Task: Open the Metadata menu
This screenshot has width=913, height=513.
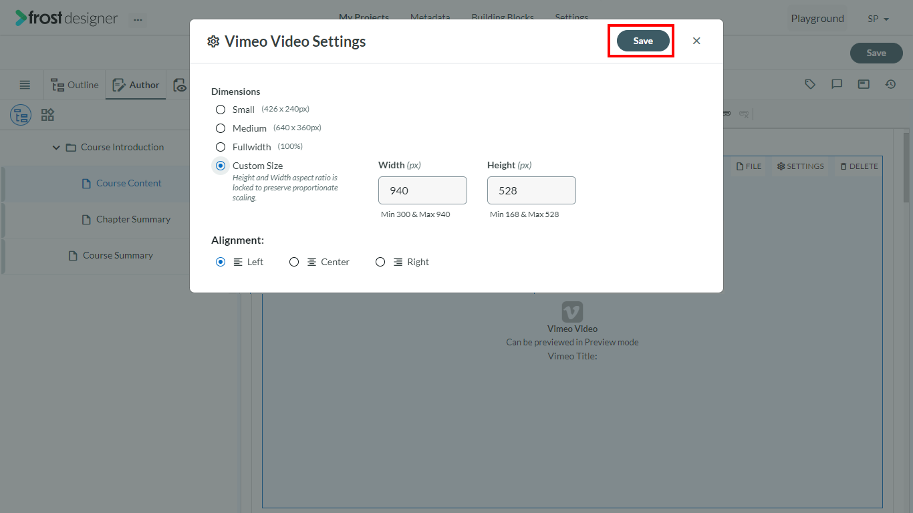Action: click(430, 18)
